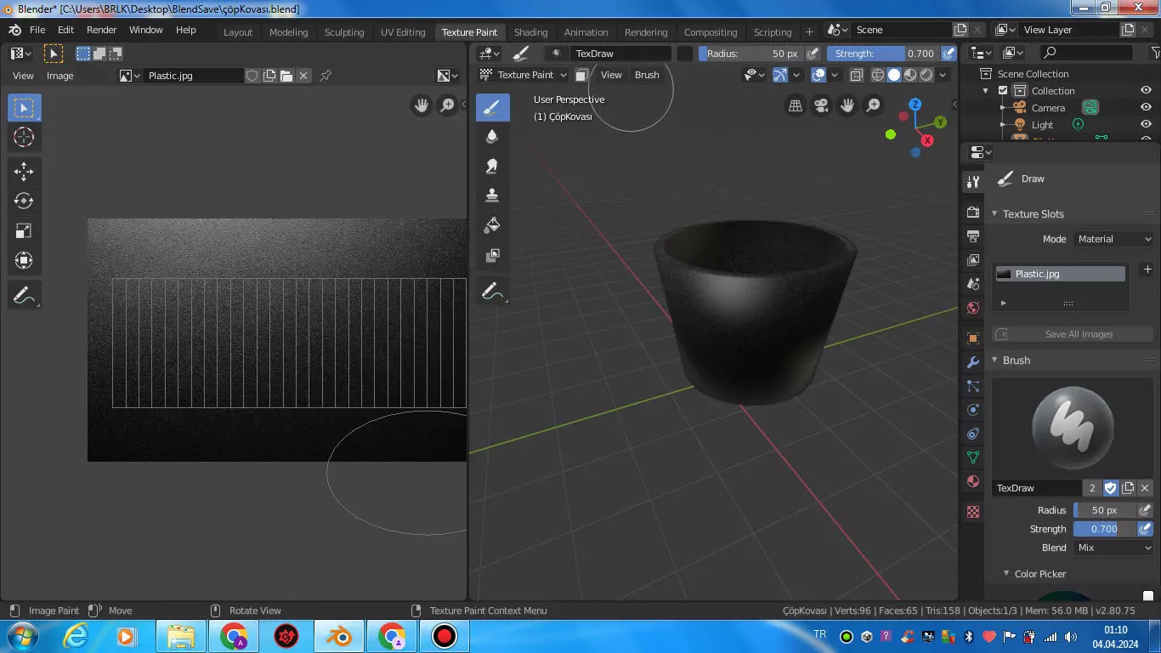Open image browse dropdown beside Plastic.jpg
This screenshot has width=1161, height=653.
point(130,76)
